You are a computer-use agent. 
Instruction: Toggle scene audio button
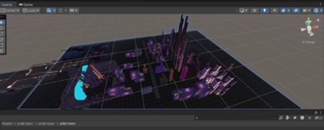click(275, 11)
